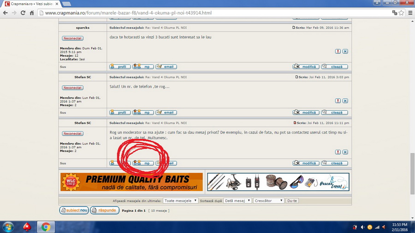
Task: Delete sparcks' post using the X icon
Action: [x=345, y=51]
